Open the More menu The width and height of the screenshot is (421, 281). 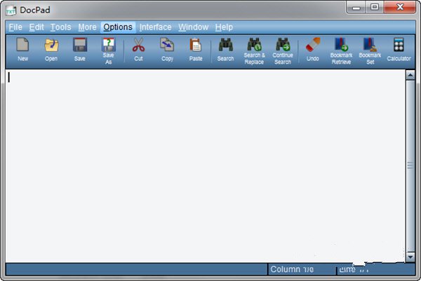[x=87, y=27]
